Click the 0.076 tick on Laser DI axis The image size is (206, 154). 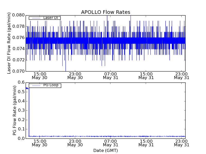(x=18, y=37)
